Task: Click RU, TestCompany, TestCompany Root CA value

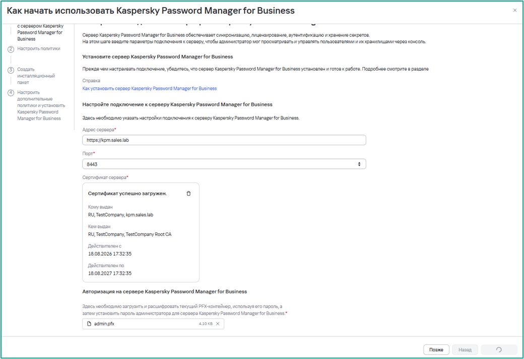Action: (129, 234)
